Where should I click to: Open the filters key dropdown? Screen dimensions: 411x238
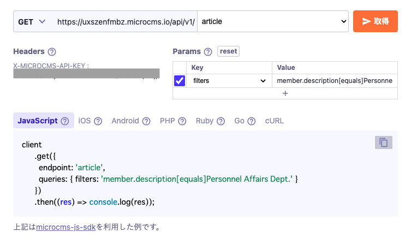pos(229,81)
